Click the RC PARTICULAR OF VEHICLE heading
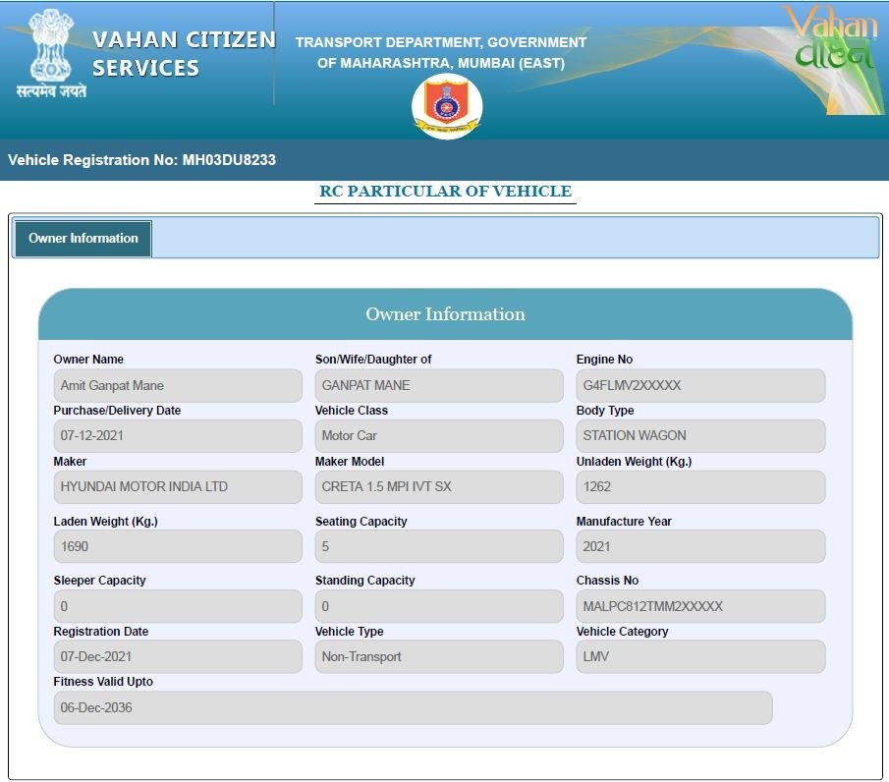This screenshot has width=889, height=782. click(445, 192)
